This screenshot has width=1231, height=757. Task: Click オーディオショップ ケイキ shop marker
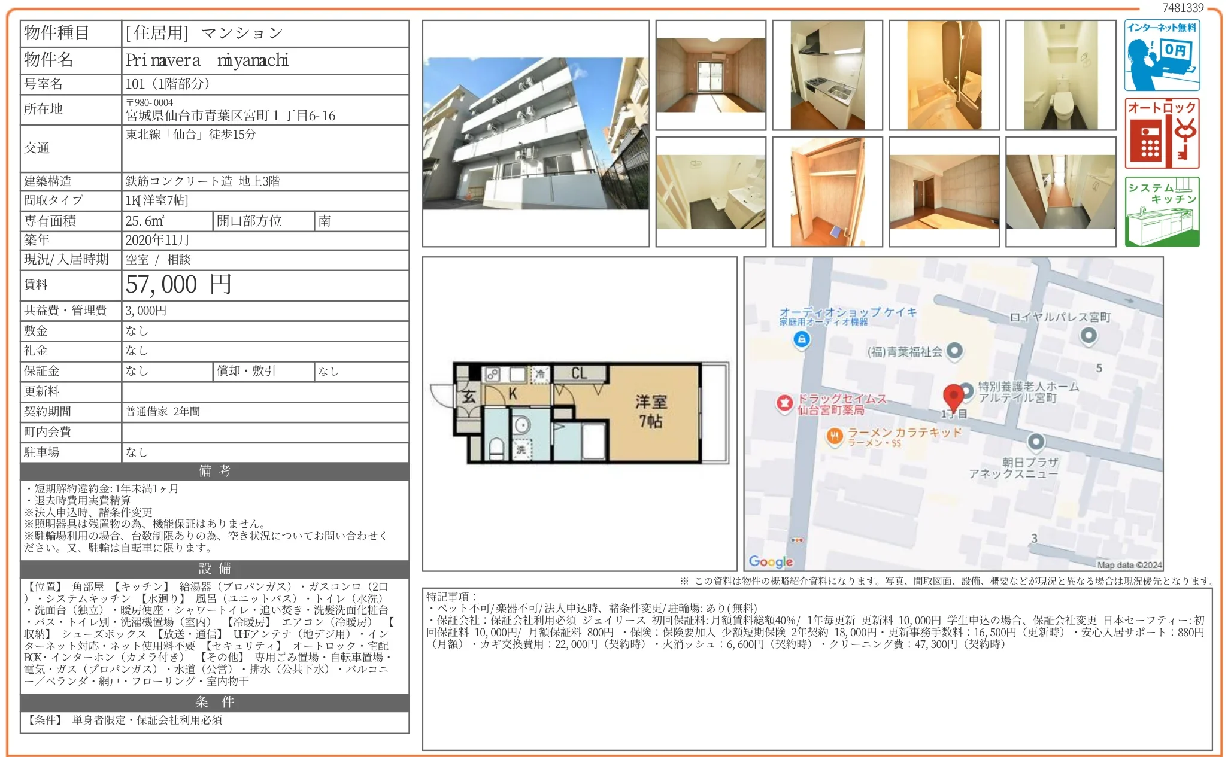click(801, 339)
